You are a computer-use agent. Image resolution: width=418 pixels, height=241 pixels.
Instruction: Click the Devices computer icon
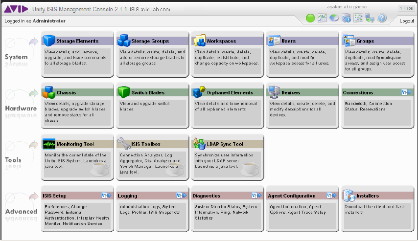coord(274,92)
